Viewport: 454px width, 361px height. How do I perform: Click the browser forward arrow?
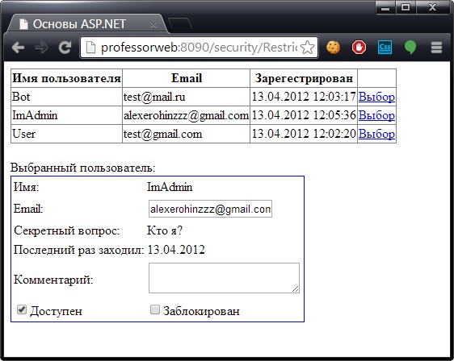[41, 47]
